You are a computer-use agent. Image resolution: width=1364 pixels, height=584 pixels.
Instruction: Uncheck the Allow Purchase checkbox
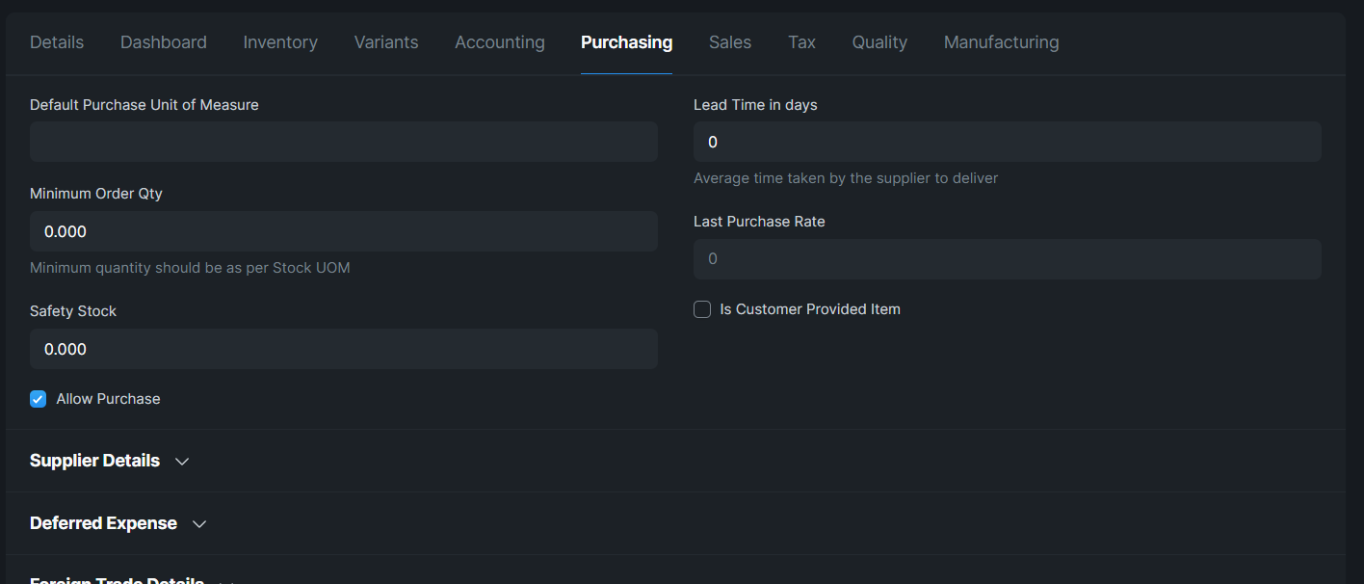coord(39,399)
